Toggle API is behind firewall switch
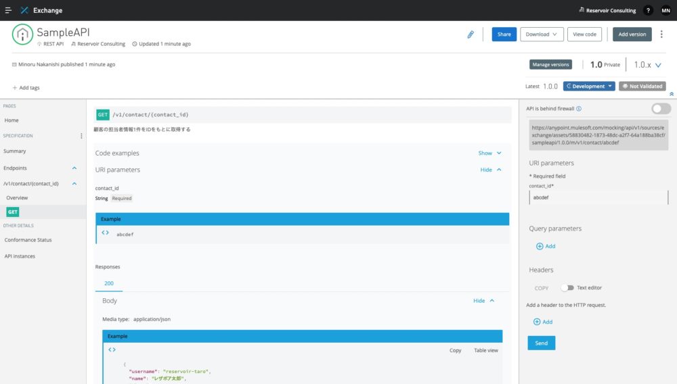This screenshot has width=677, height=384. click(x=661, y=109)
